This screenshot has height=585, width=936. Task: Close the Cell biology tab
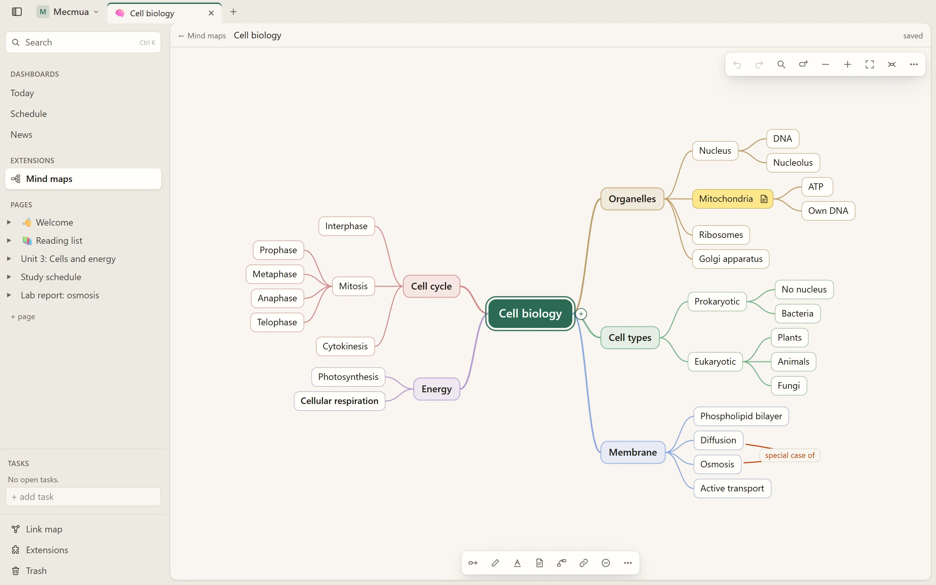tap(211, 13)
